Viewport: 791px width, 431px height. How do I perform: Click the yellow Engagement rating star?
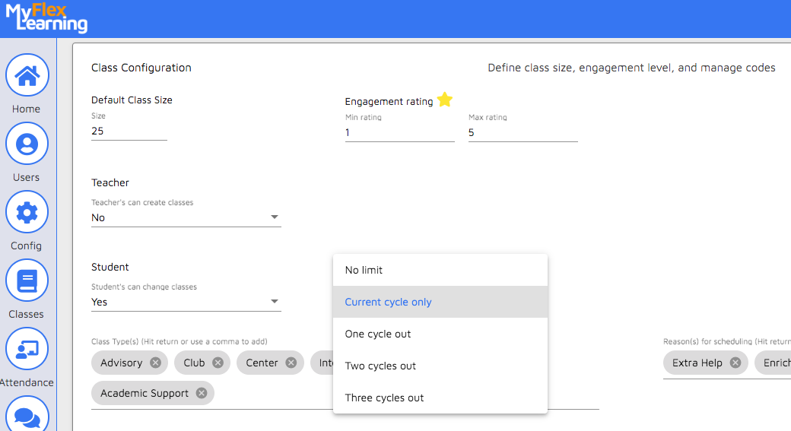[x=445, y=100]
